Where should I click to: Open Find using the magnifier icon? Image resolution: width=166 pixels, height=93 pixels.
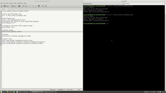43,6
